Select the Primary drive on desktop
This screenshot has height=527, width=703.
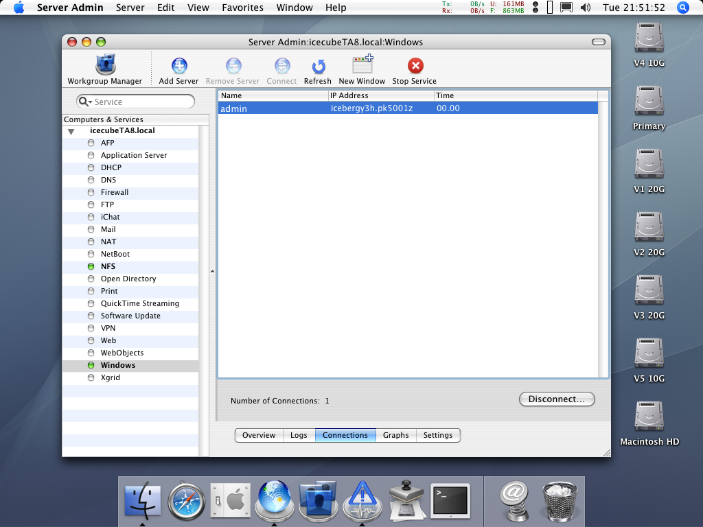649,101
